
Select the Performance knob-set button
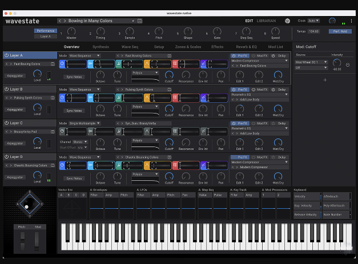point(46,31)
